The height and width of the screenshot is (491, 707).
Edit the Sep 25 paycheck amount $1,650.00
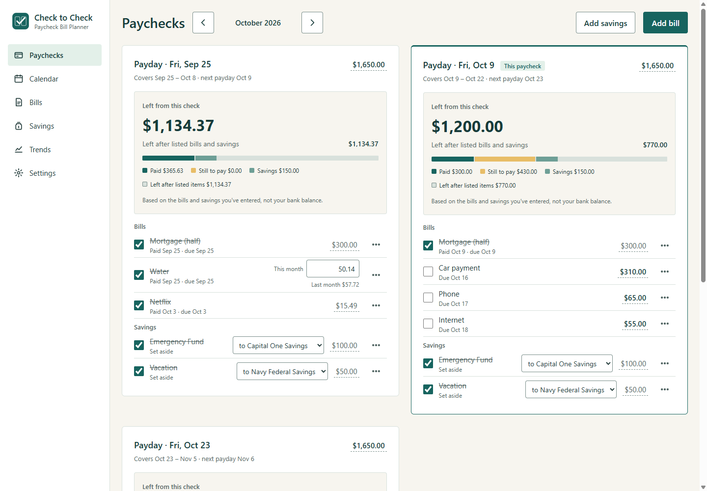pos(369,65)
